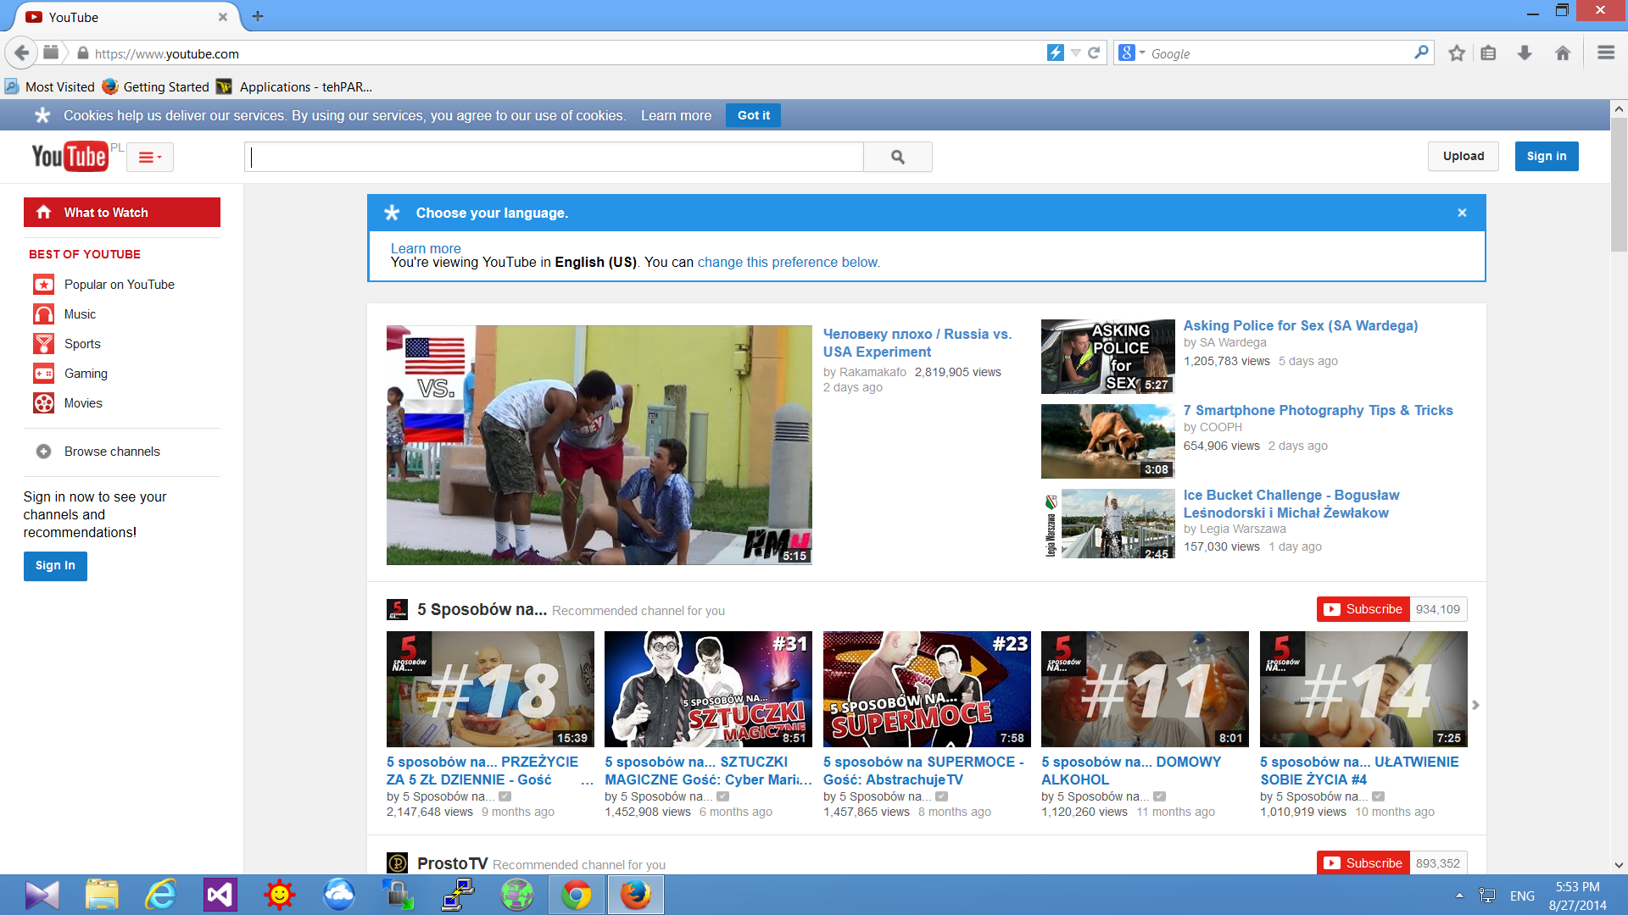Viewport: 1628px width, 915px height.
Task: Click the Google search bar magnifier
Action: click(x=1421, y=53)
